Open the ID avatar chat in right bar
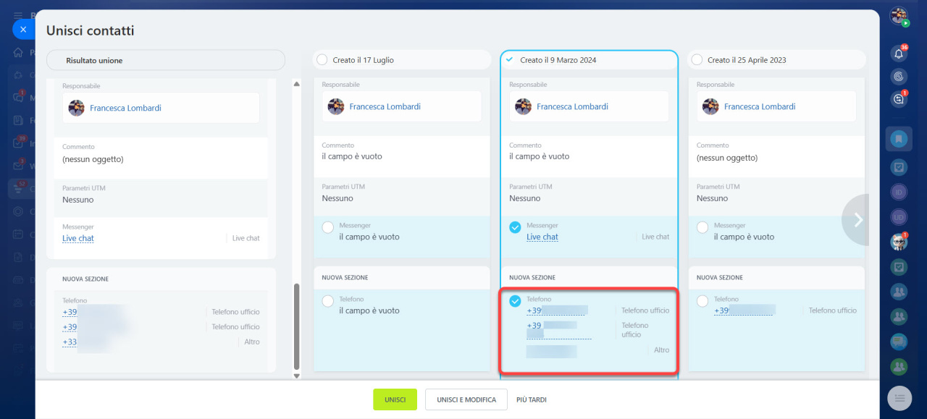 899,192
